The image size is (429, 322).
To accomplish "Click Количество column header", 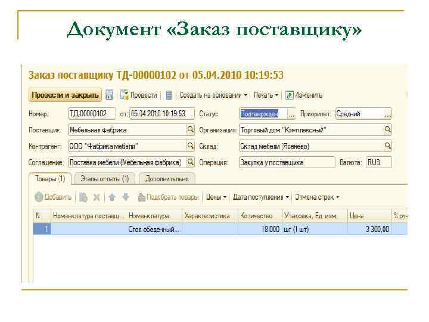I will click(x=260, y=216).
